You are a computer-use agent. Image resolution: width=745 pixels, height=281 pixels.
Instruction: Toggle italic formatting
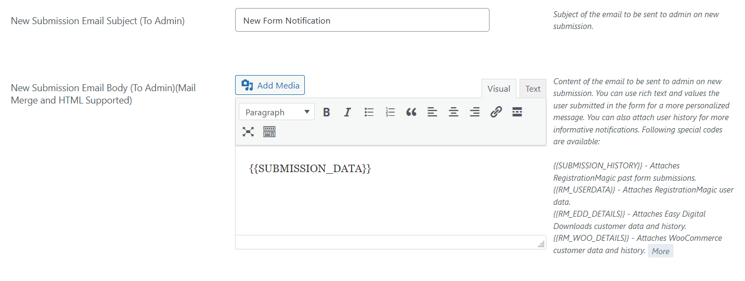point(347,112)
